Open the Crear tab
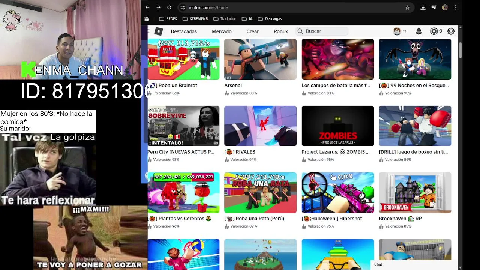This screenshot has height=270, width=480. pos(253,31)
